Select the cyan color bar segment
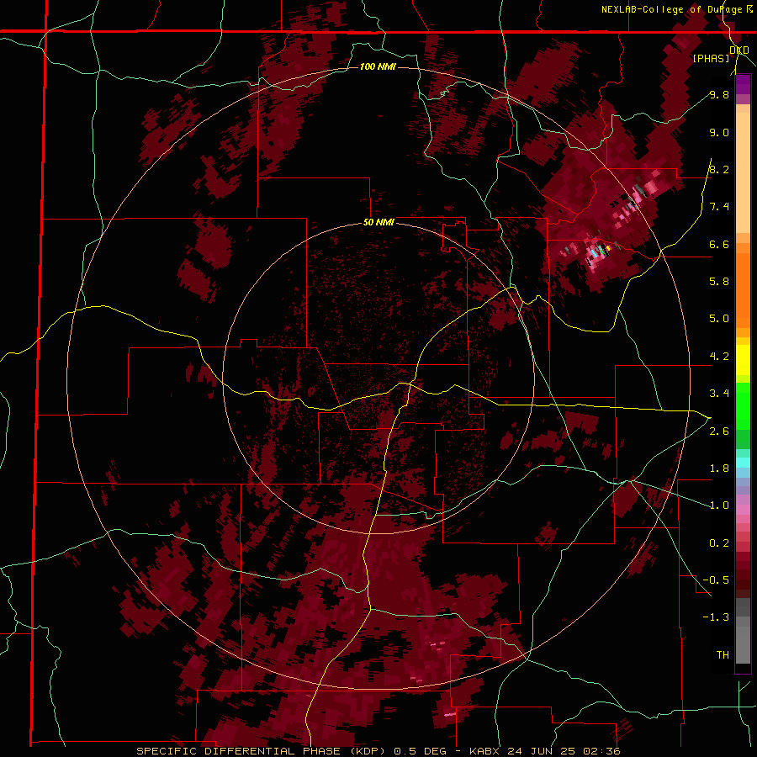This screenshot has width=757, height=757. pos(743,463)
